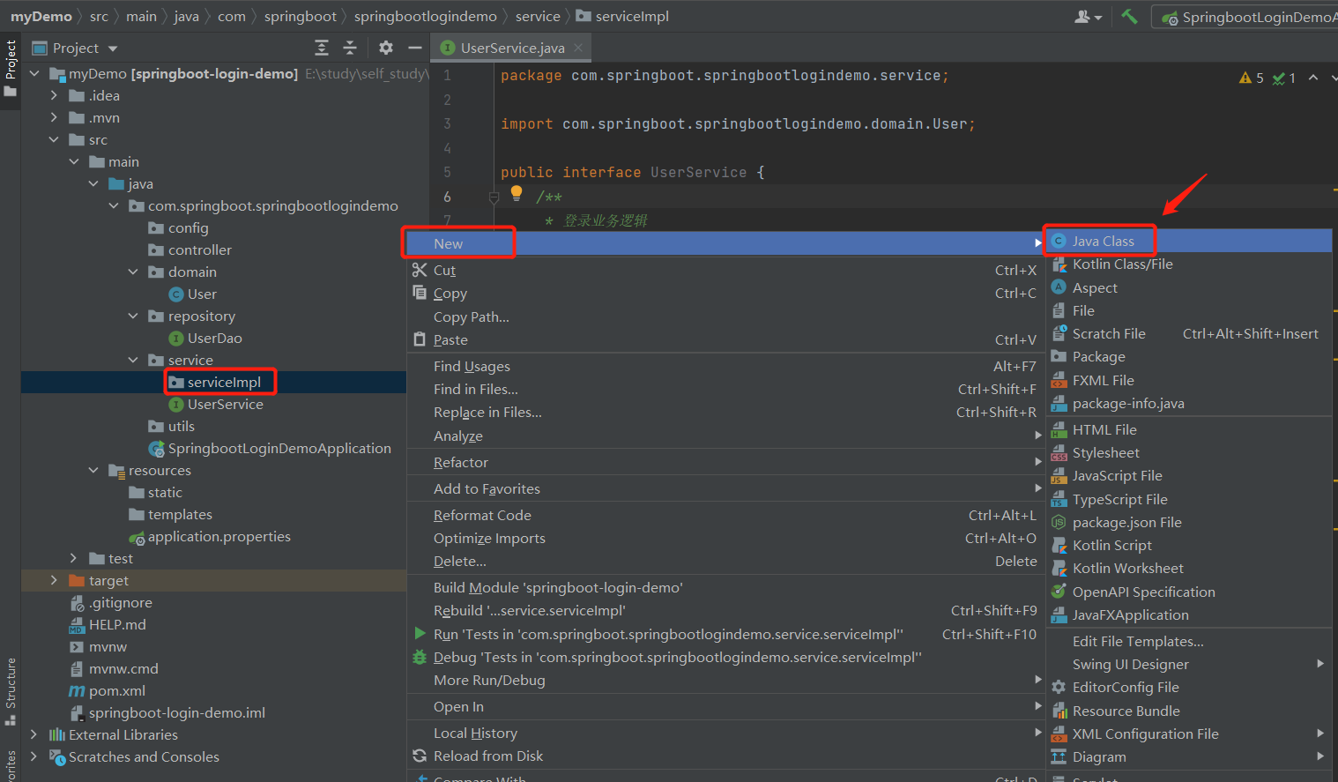Choose Delete... from context menu

click(x=725, y=561)
